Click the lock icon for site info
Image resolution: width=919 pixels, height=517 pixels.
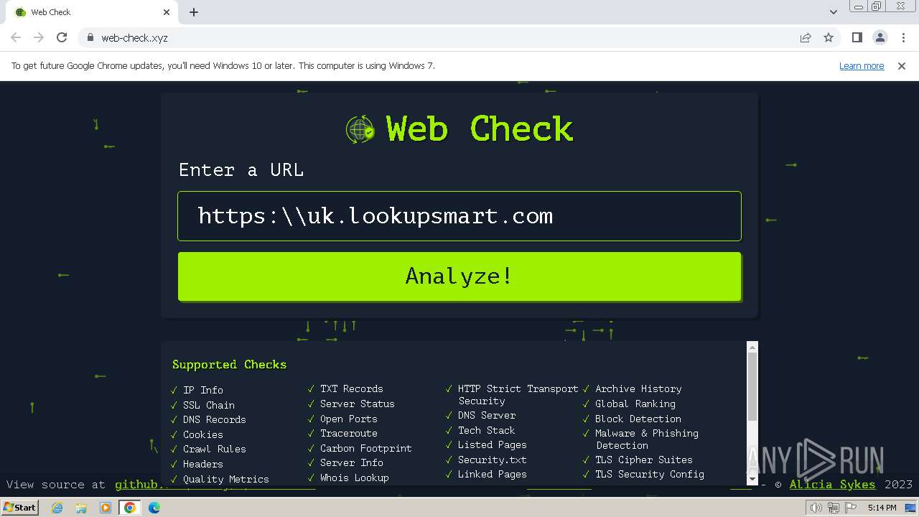coord(90,37)
